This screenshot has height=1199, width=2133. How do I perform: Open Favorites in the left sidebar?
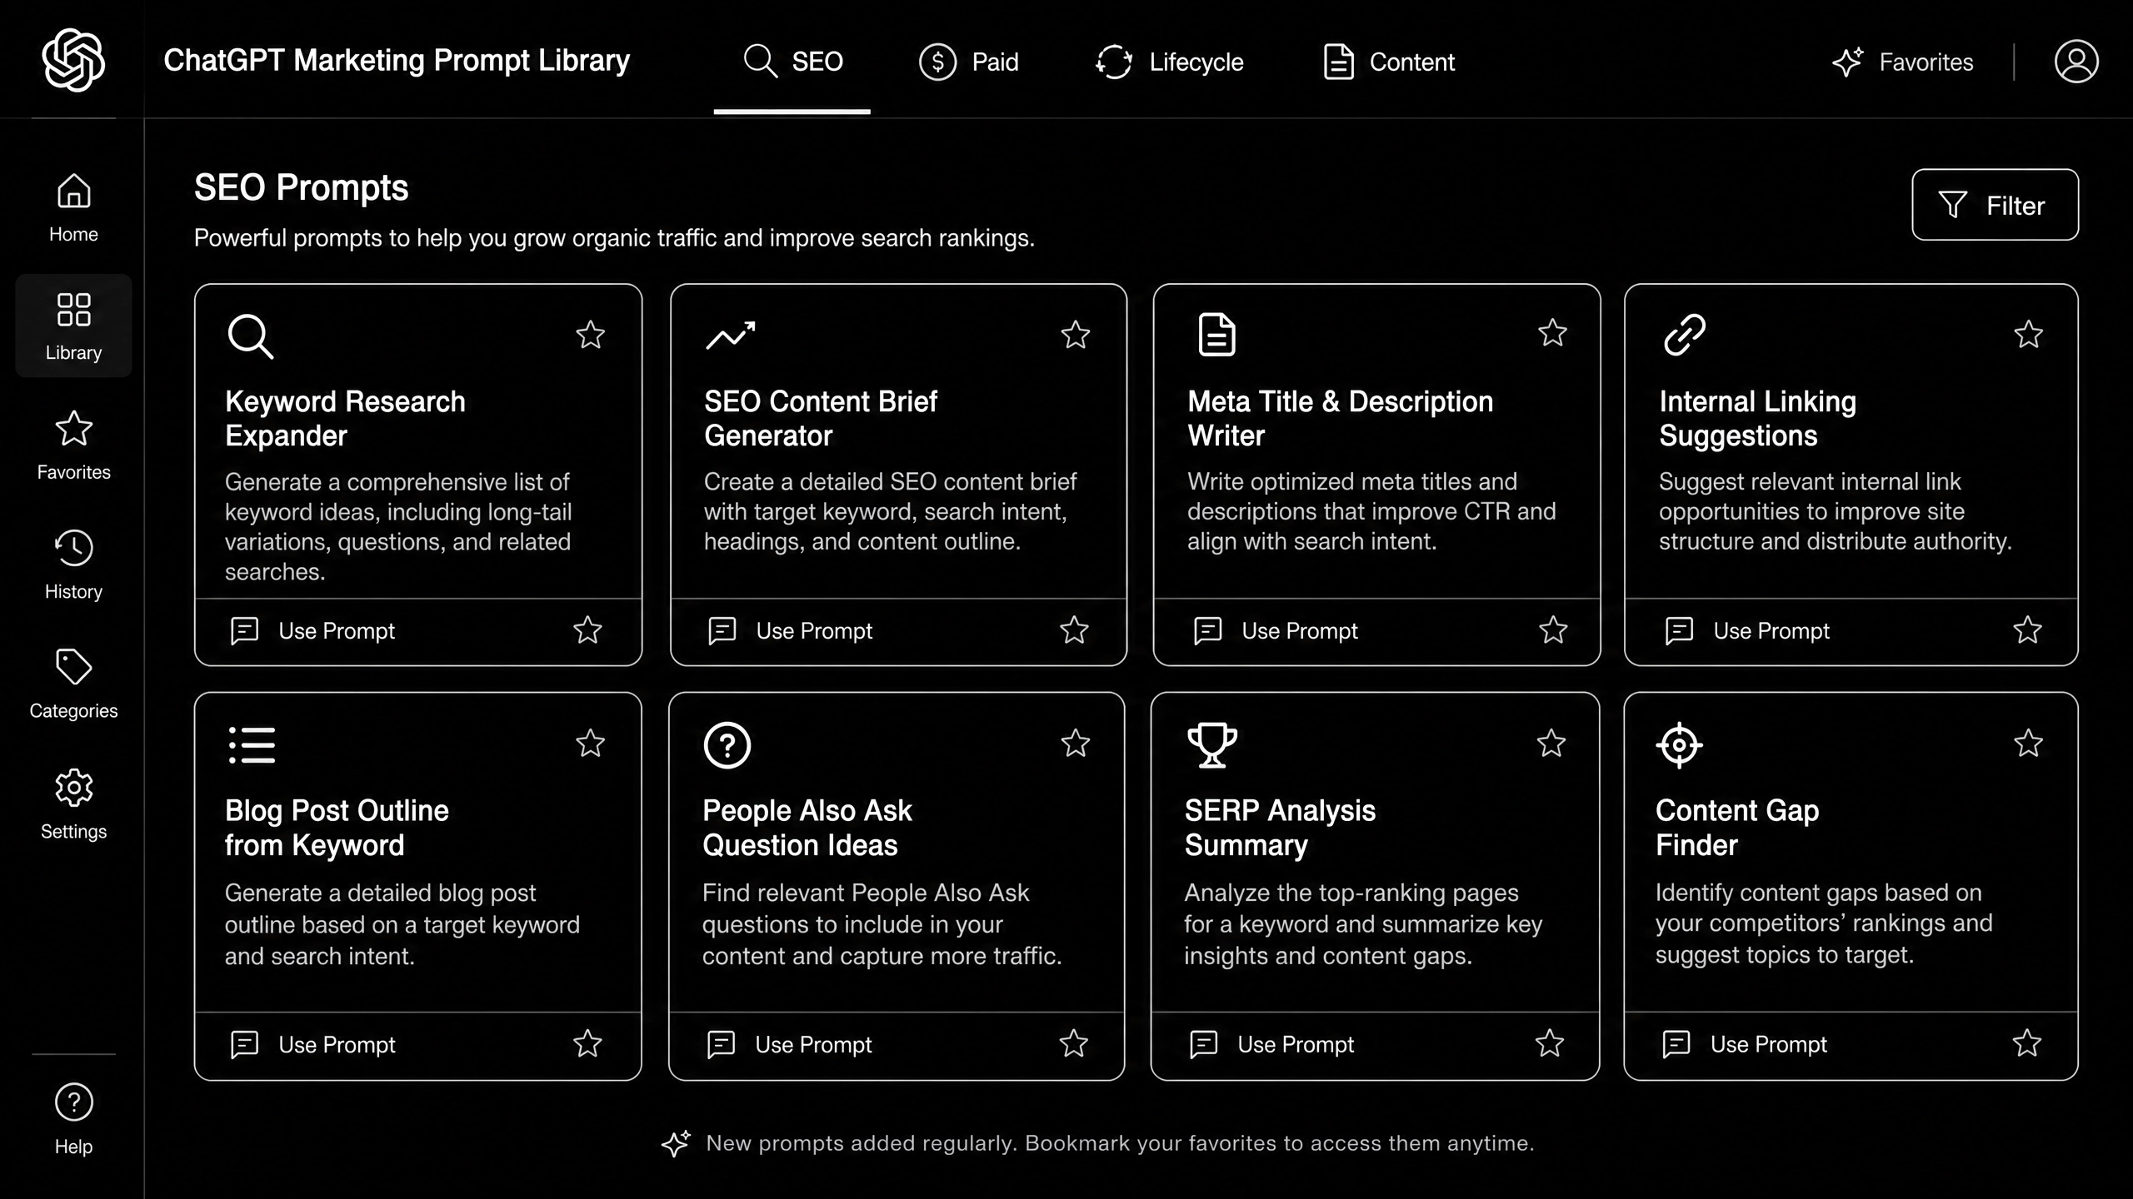(73, 445)
